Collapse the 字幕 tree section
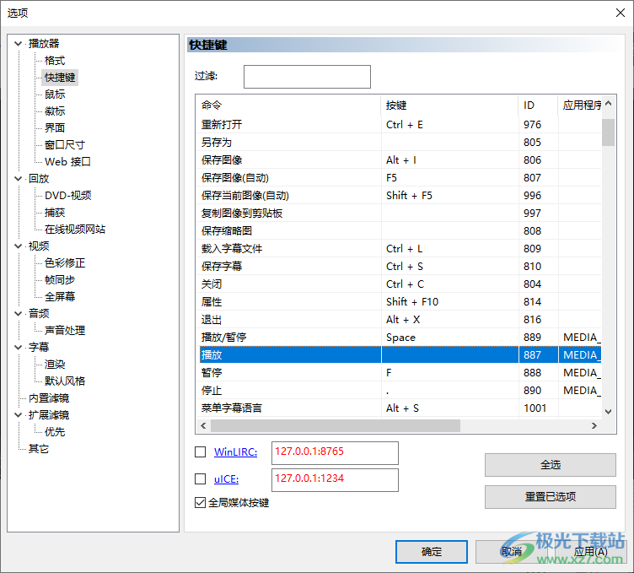The height and width of the screenshot is (573, 634). pos(19,348)
